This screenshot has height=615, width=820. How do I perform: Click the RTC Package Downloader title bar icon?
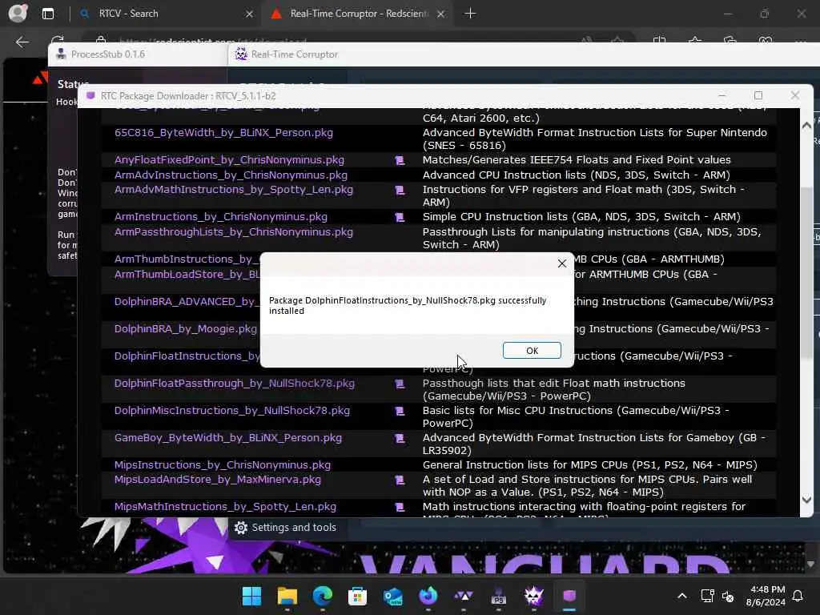tap(91, 96)
